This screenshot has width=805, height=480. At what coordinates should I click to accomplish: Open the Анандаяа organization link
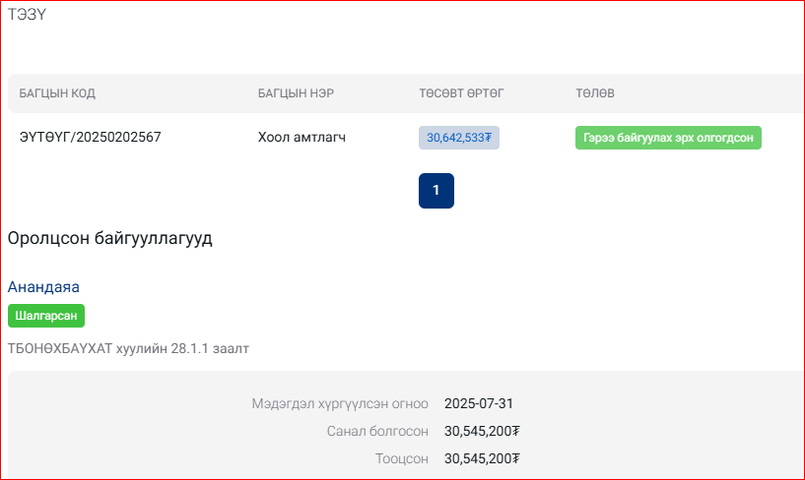[43, 287]
